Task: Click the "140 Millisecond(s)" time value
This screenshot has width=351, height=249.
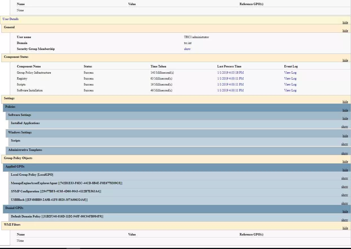Action: point(162,73)
